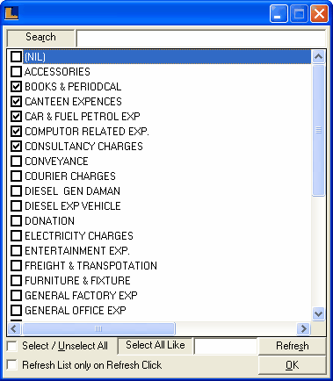This screenshot has width=333, height=381.
Task: Enable Refresh List only on Refresh Click
Action: [12, 365]
